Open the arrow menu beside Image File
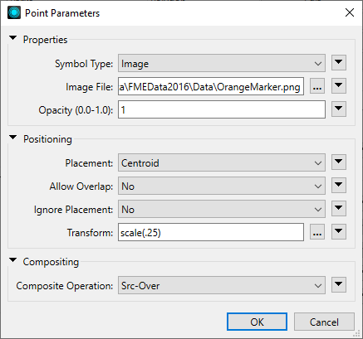This screenshot has width=363, height=339. click(x=339, y=86)
